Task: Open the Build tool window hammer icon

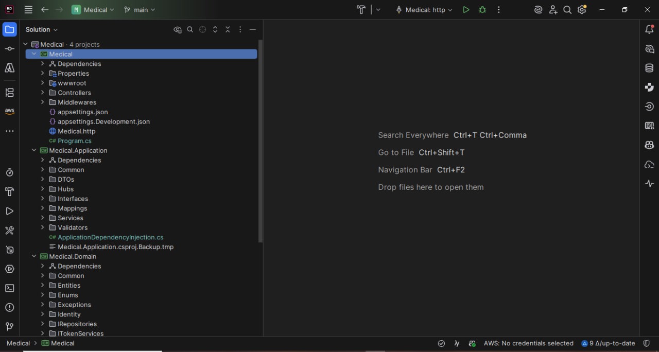Action: pyautogui.click(x=9, y=231)
